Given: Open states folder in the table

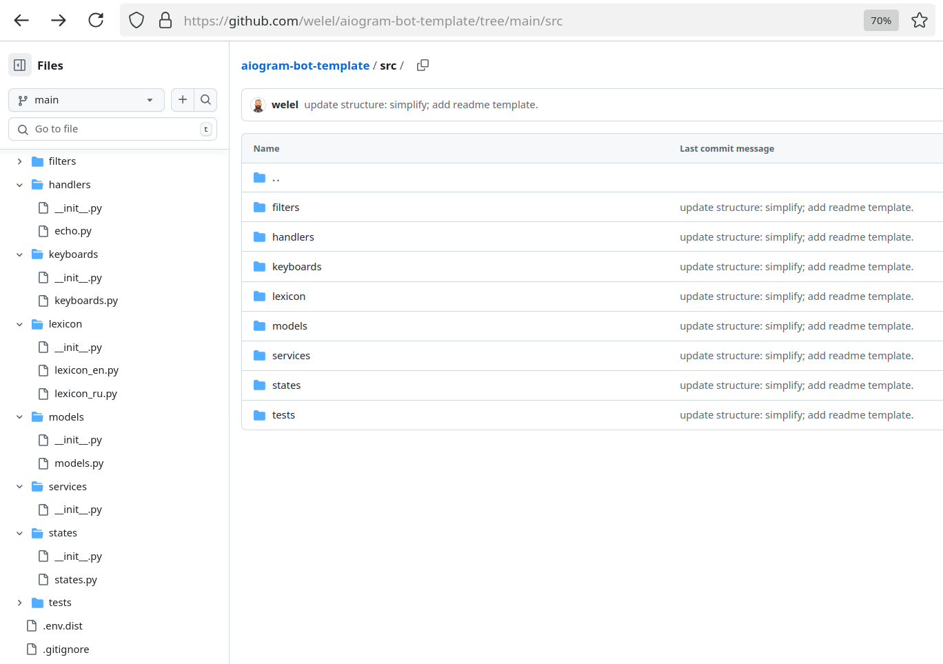Looking at the screenshot, I should click(x=286, y=385).
